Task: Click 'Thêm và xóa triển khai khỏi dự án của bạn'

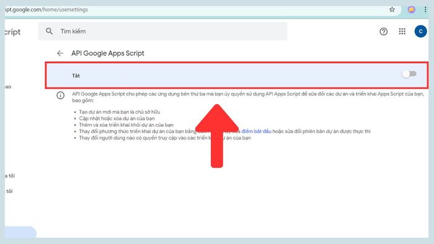Action: coord(126,125)
